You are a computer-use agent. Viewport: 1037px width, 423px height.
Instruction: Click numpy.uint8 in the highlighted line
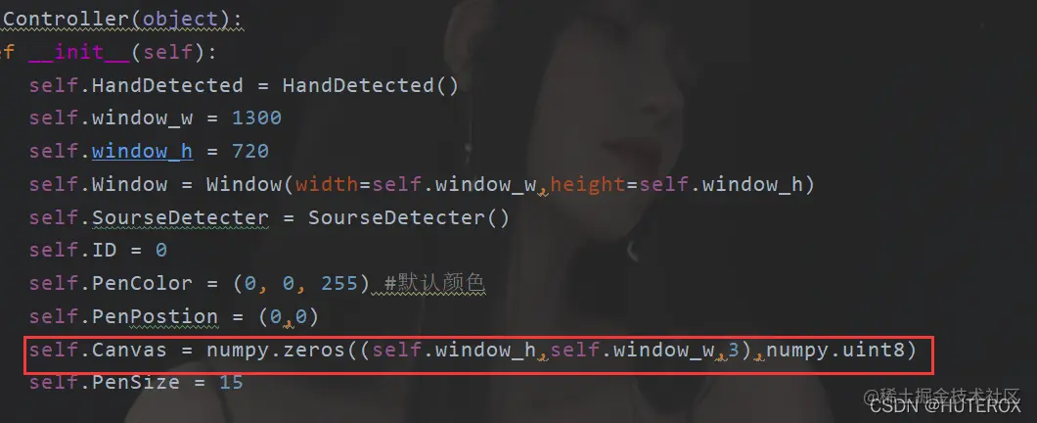(x=834, y=350)
